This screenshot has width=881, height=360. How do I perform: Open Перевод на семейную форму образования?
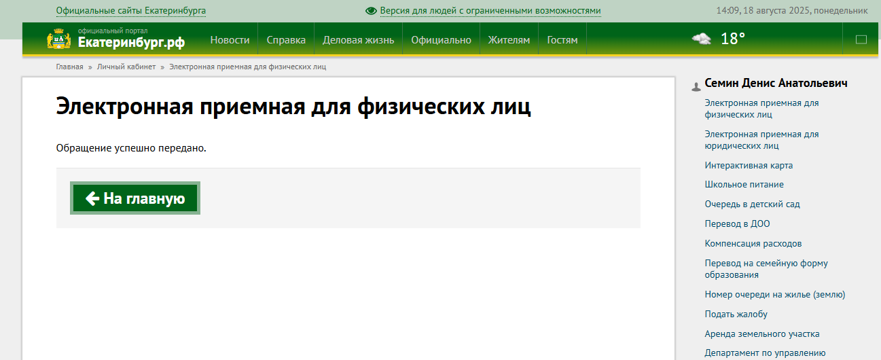tap(766, 269)
